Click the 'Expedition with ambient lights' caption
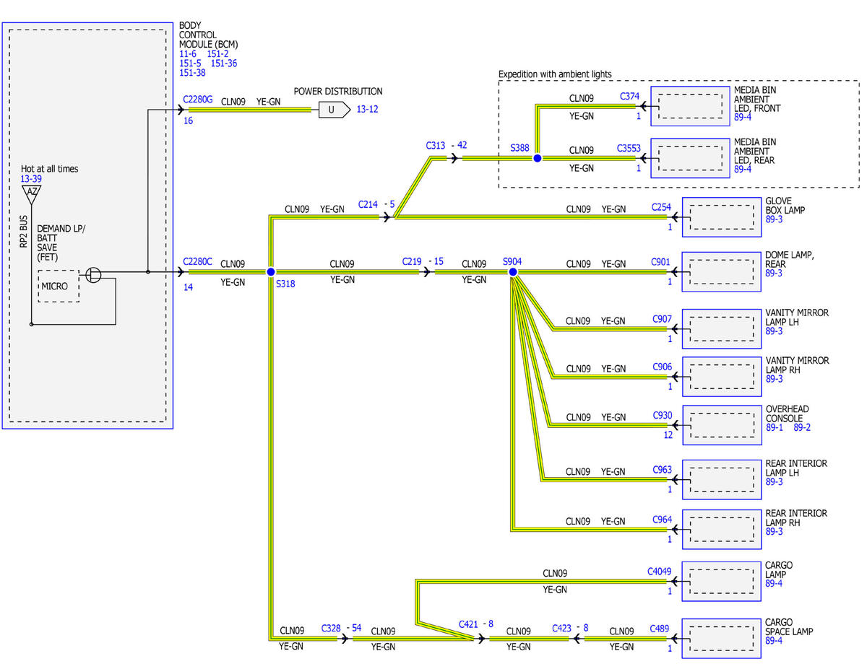The height and width of the screenshot is (669, 867). point(555,74)
